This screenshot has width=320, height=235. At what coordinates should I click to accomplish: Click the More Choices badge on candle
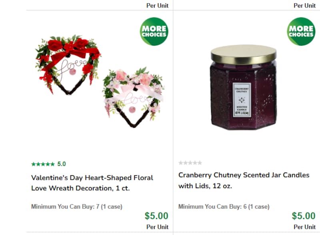tap(301, 32)
